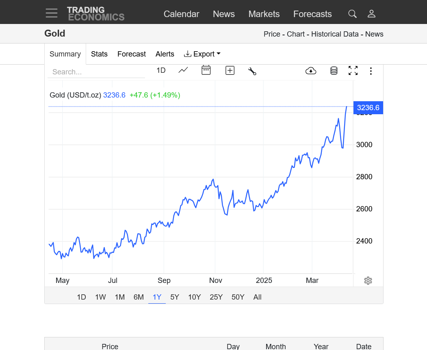Viewport: 427px width, 350px height.
Task: Change chart type via line icon
Action: tap(183, 70)
